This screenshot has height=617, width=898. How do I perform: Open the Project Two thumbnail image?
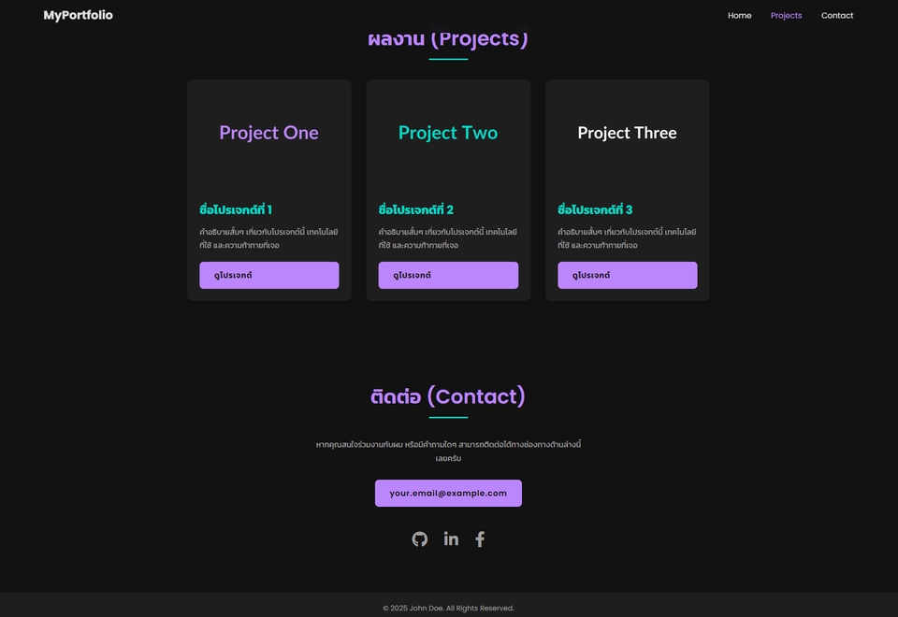pos(448,133)
